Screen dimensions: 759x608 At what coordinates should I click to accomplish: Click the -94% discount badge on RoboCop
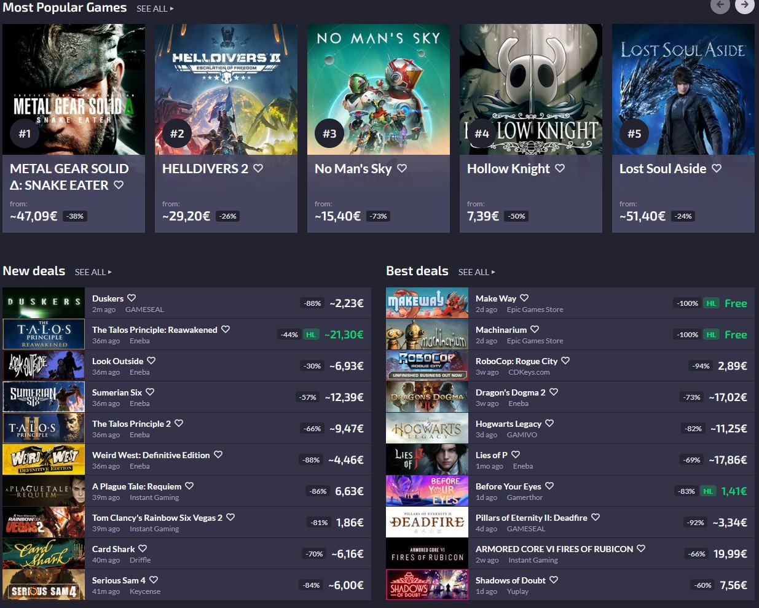[x=701, y=366]
